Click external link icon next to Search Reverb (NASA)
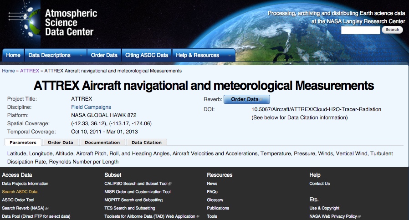This screenshot has height=220, width=409. [x=47, y=208]
